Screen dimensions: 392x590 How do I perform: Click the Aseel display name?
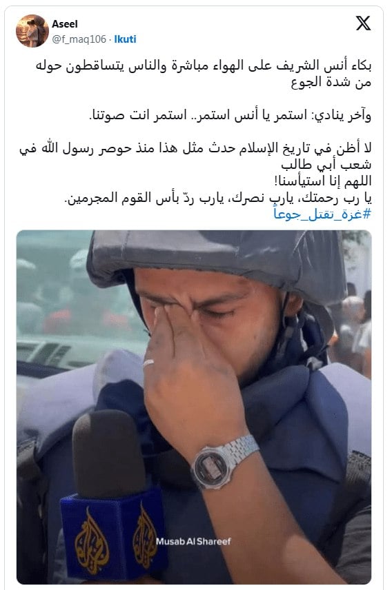[x=65, y=23]
